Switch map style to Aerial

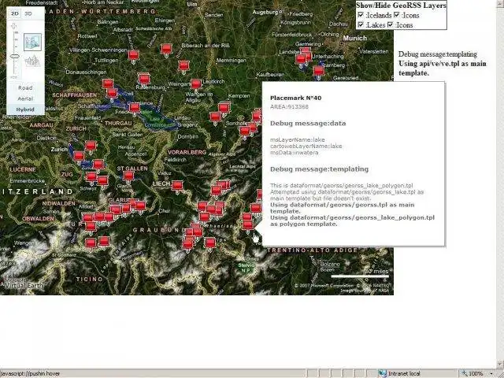[x=25, y=98]
